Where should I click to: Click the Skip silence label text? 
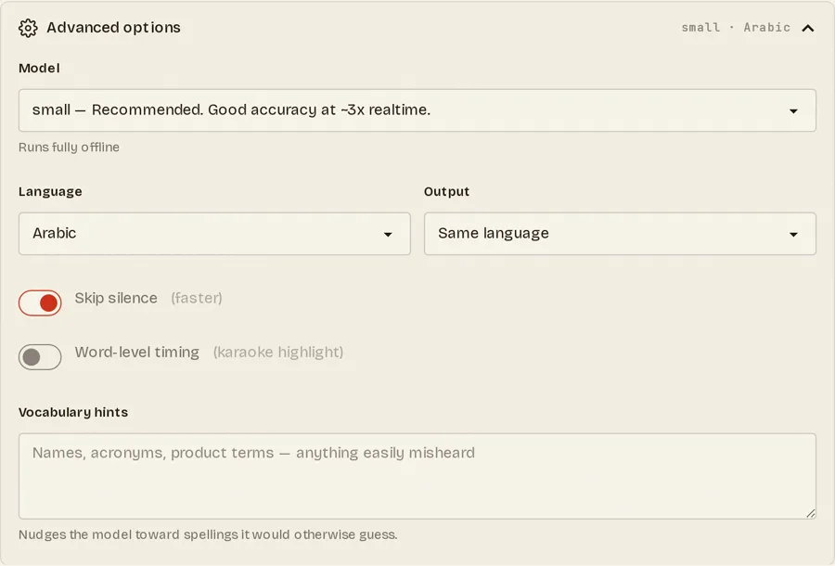point(116,298)
